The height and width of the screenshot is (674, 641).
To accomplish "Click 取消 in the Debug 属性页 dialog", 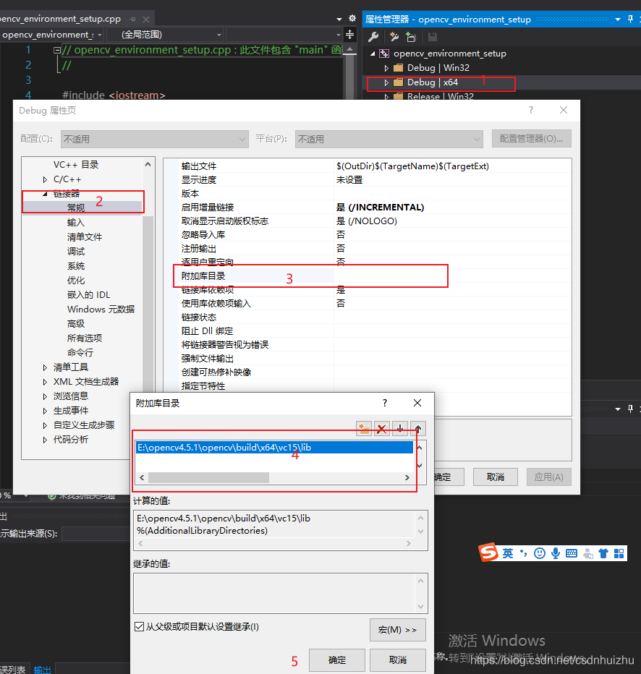I will (496, 477).
